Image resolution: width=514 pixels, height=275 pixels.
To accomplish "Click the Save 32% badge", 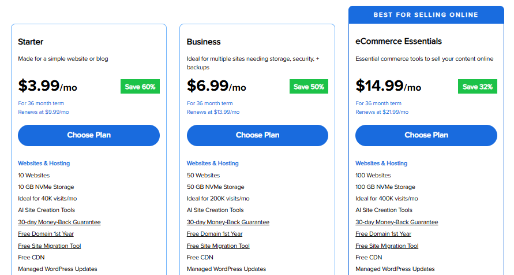I will tap(478, 87).
